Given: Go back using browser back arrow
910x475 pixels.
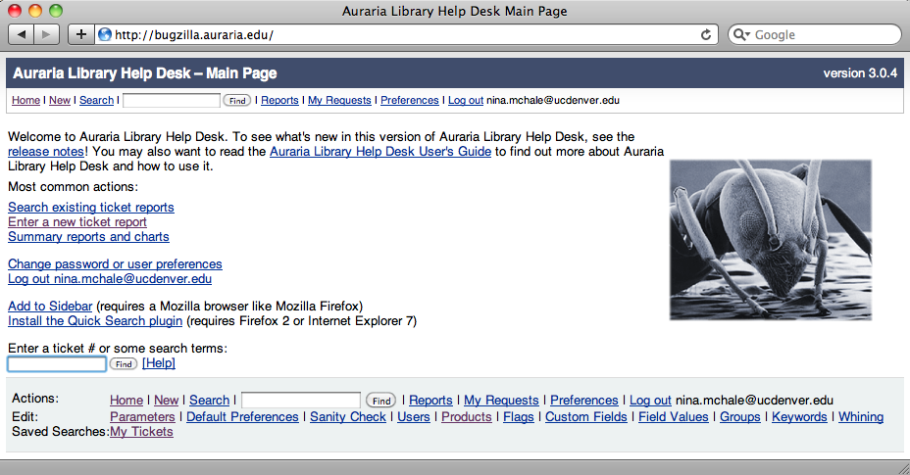Looking at the screenshot, I should click(x=22, y=35).
